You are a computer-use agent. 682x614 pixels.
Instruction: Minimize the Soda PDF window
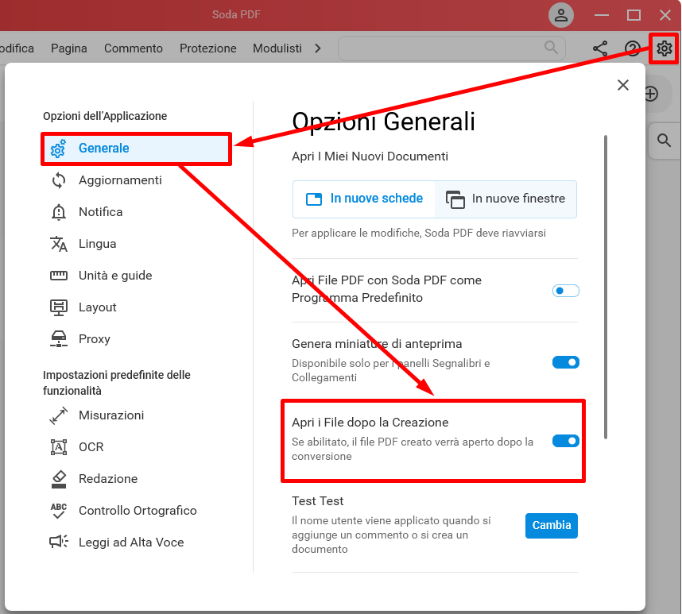click(601, 15)
